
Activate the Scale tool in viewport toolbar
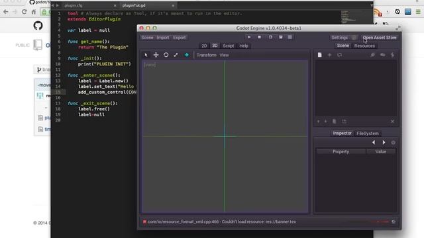point(176,55)
